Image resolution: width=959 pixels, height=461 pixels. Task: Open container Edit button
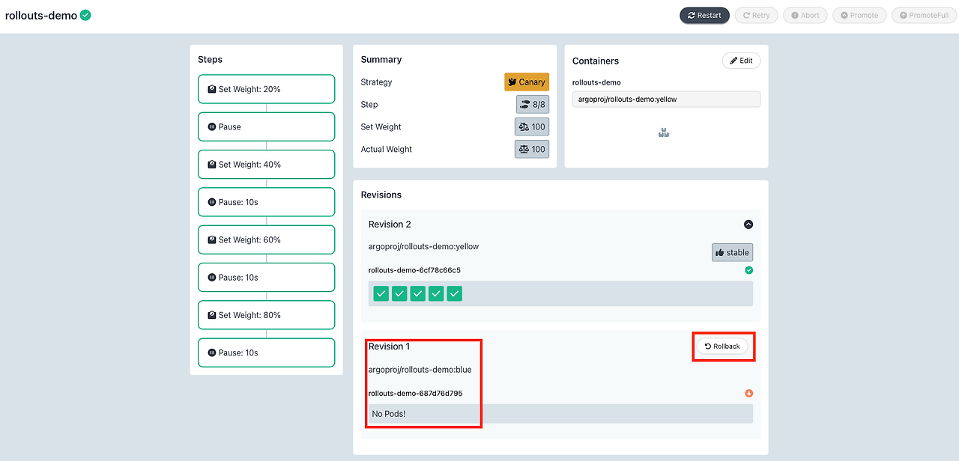tap(741, 61)
